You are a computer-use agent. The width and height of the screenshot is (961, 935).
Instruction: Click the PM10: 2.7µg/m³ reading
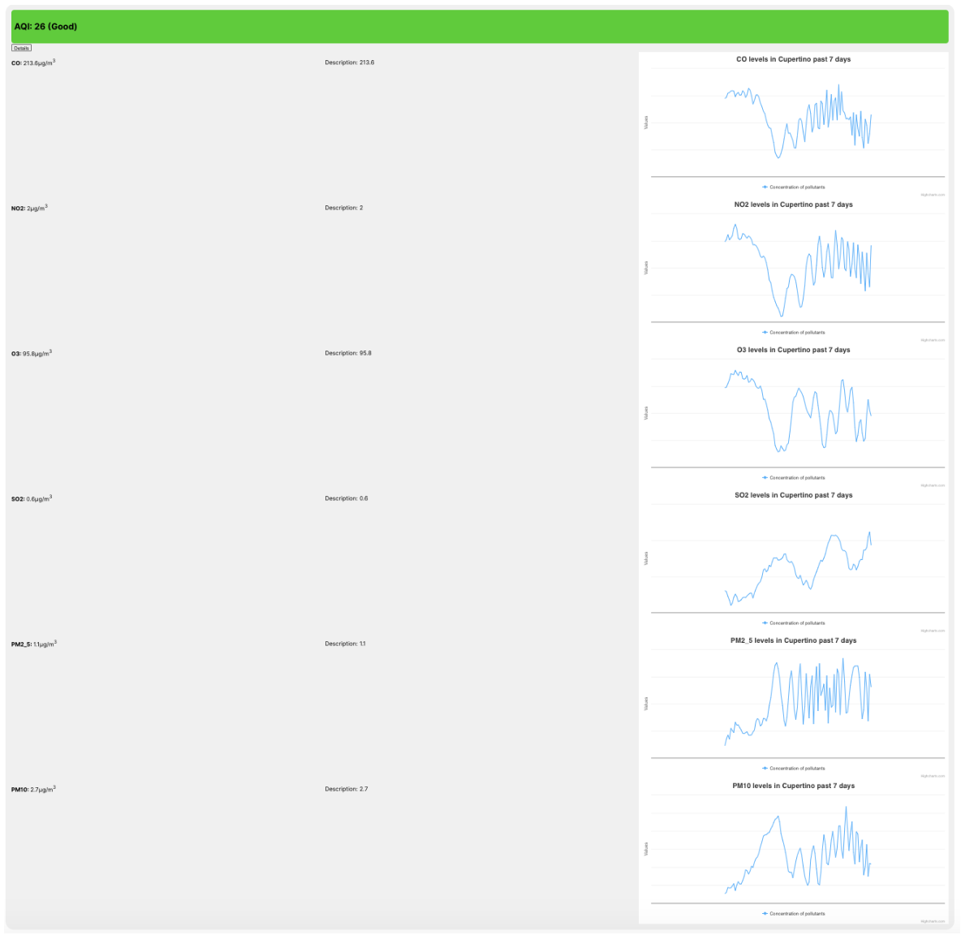coord(33,789)
